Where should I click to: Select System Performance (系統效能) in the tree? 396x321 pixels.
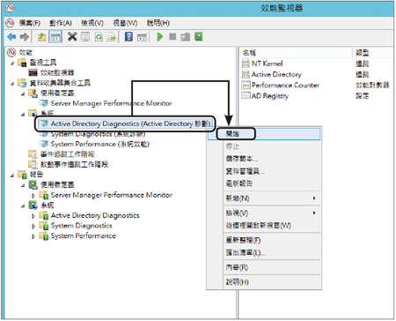pos(100,144)
